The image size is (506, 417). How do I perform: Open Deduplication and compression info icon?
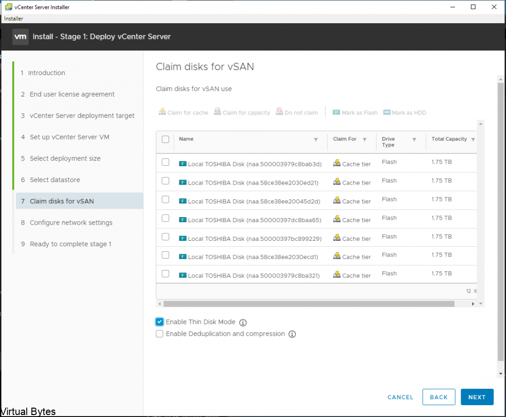pyautogui.click(x=292, y=334)
